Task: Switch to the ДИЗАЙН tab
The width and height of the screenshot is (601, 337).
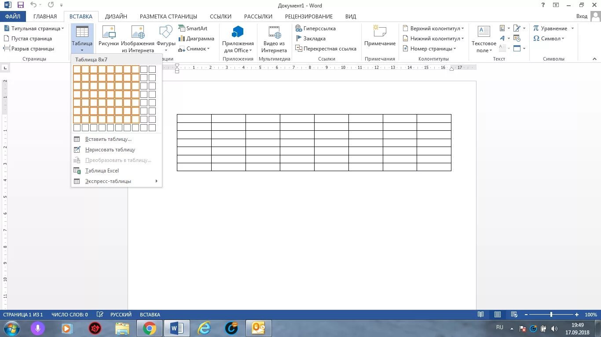Action: tap(116, 16)
